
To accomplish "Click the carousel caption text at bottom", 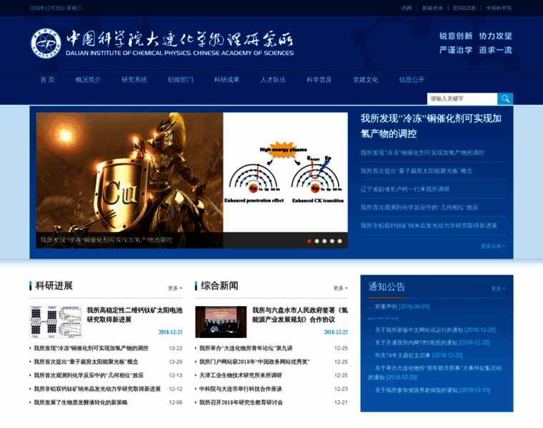I will point(106,240).
